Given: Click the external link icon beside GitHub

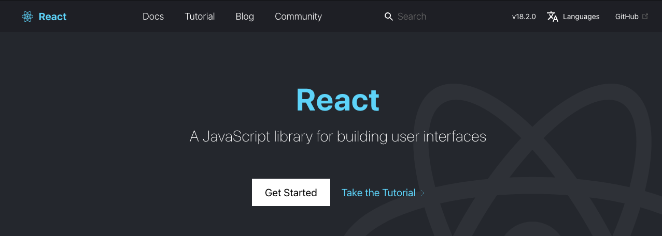Looking at the screenshot, I should click(x=645, y=17).
